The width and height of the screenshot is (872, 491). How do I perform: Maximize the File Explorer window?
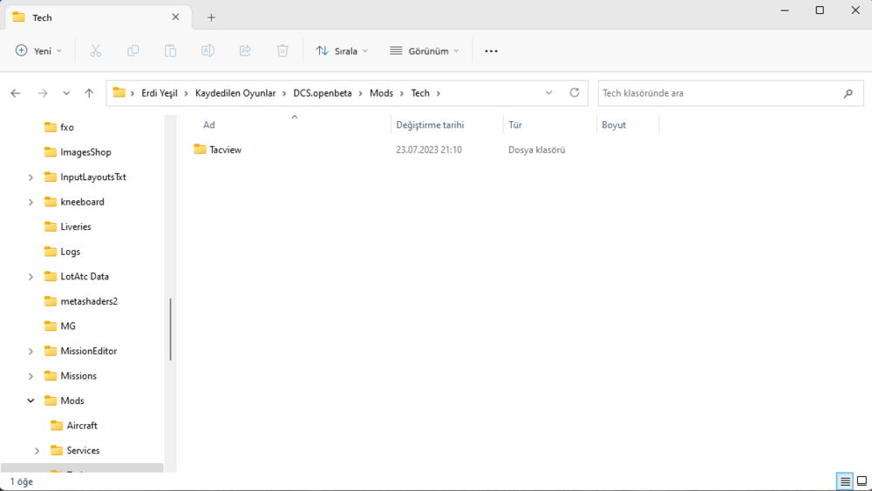pyautogui.click(x=820, y=10)
